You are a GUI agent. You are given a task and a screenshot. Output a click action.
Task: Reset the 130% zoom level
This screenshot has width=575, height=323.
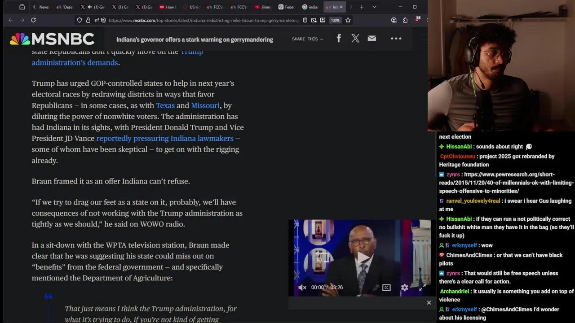point(335,20)
